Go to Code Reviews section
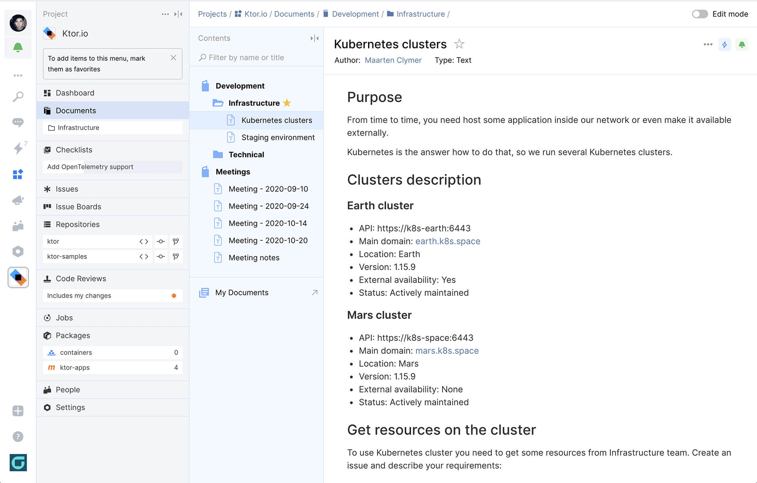This screenshot has width=757, height=483. coord(81,279)
